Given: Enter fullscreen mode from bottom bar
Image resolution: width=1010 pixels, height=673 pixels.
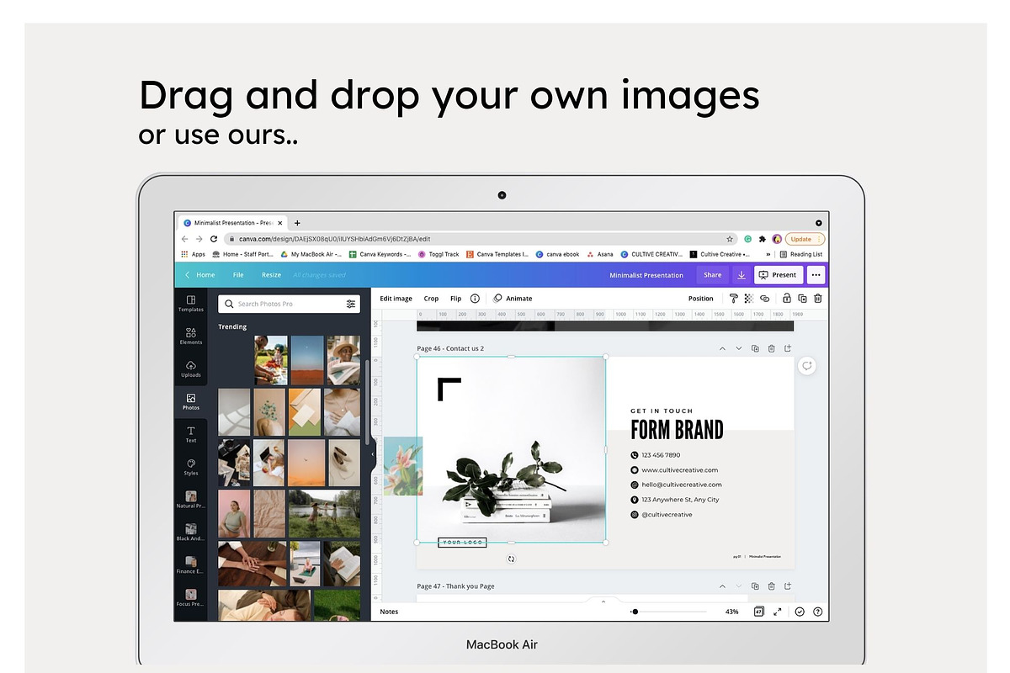Looking at the screenshot, I should tap(777, 612).
